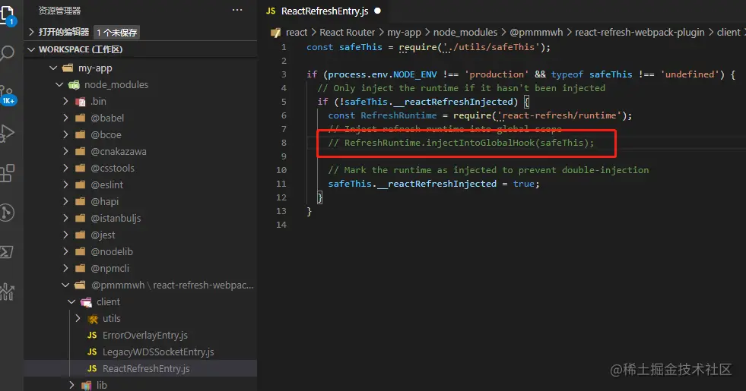This screenshot has width=746, height=391.
Task: Open ErrorOverlayEntry.js file
Action: coord(145,336)
